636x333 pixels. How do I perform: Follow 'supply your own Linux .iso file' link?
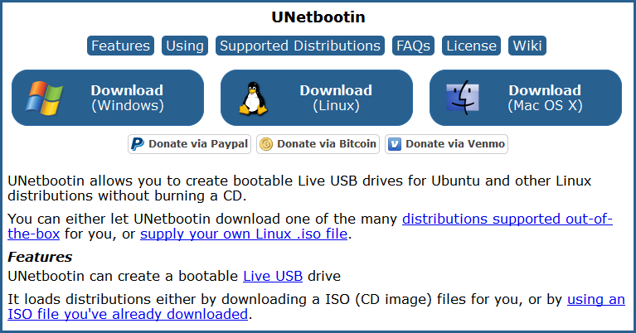pos(244,234)
